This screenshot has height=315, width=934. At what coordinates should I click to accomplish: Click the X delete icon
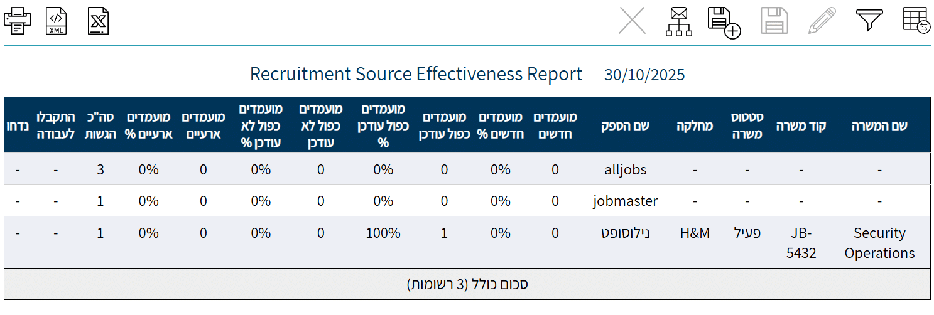click(x=632, y=21)
